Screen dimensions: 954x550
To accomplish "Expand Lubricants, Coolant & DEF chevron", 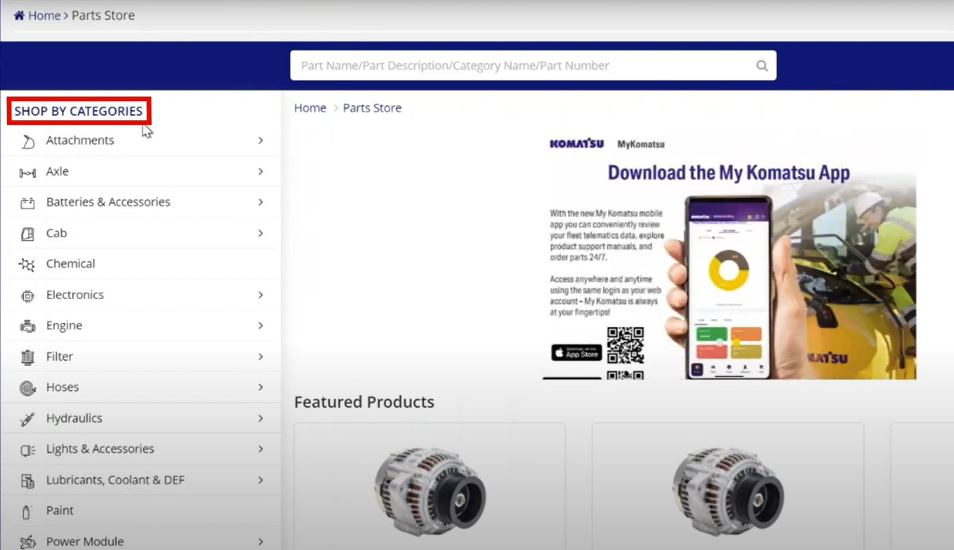I will [261, 480].
